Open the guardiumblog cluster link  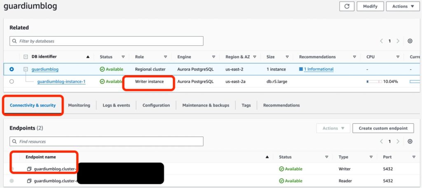[45, 69]
